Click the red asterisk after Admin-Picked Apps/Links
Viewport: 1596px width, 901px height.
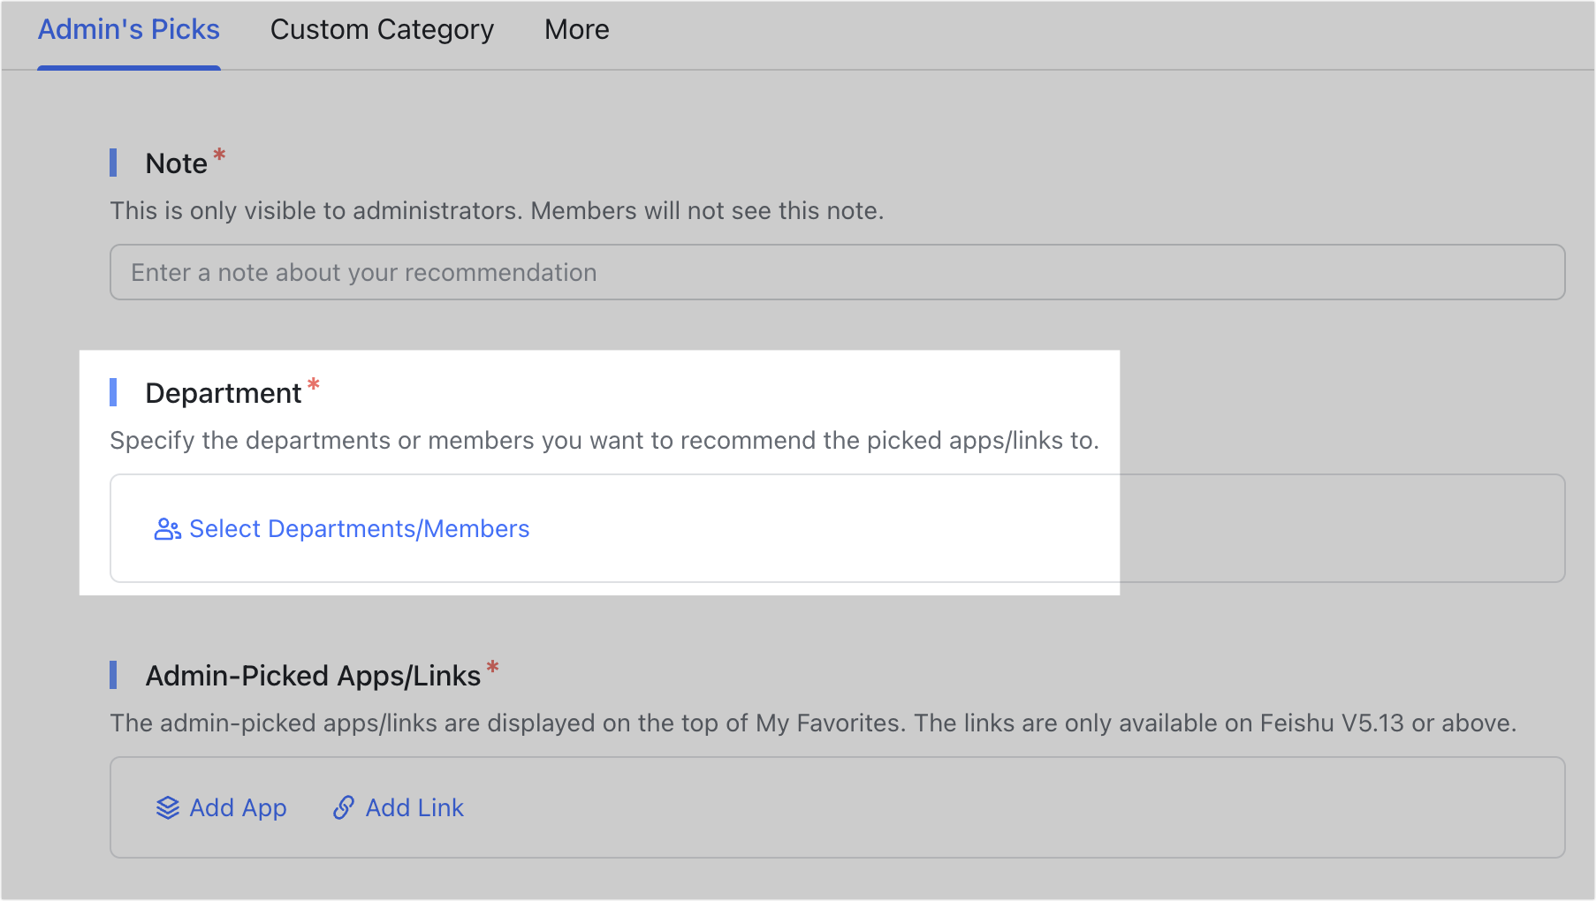[x=492, y=669]
